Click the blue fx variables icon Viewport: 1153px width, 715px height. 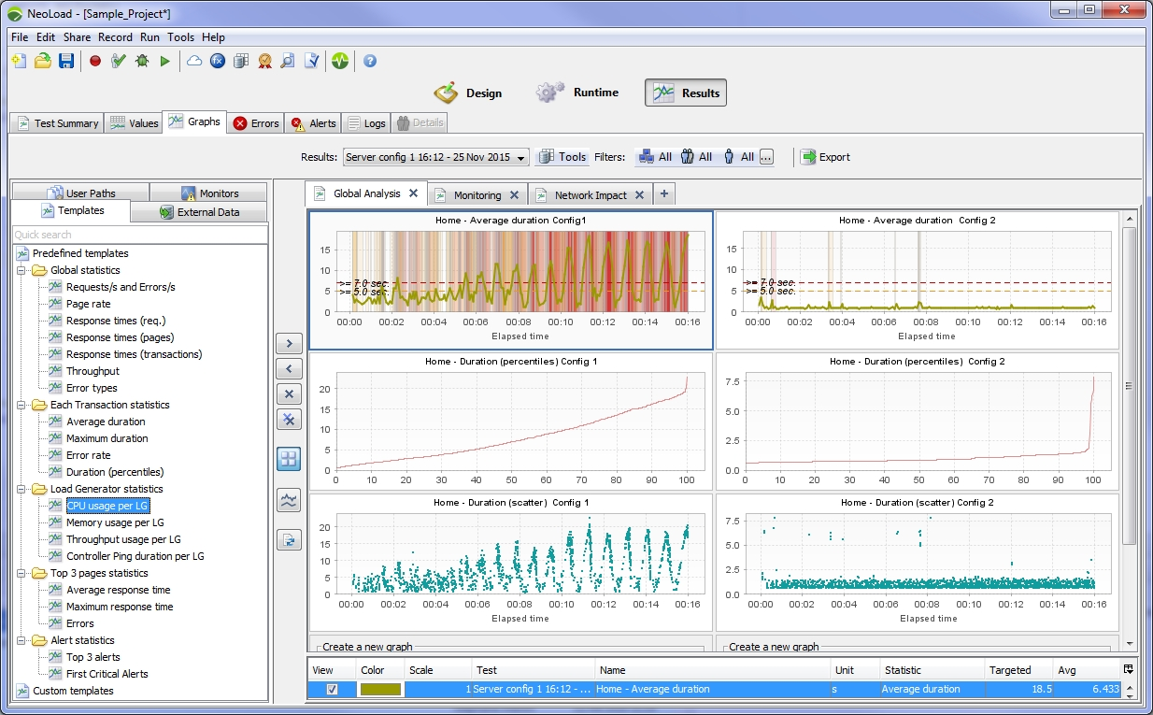pyautogui.click(x=218, y=61)
